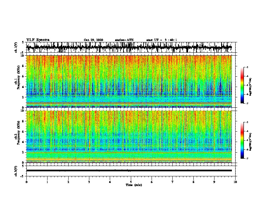Viewport: 265px width, 204px height.
Task: Click time axis tick label "2"
Action: coord(68,182)
